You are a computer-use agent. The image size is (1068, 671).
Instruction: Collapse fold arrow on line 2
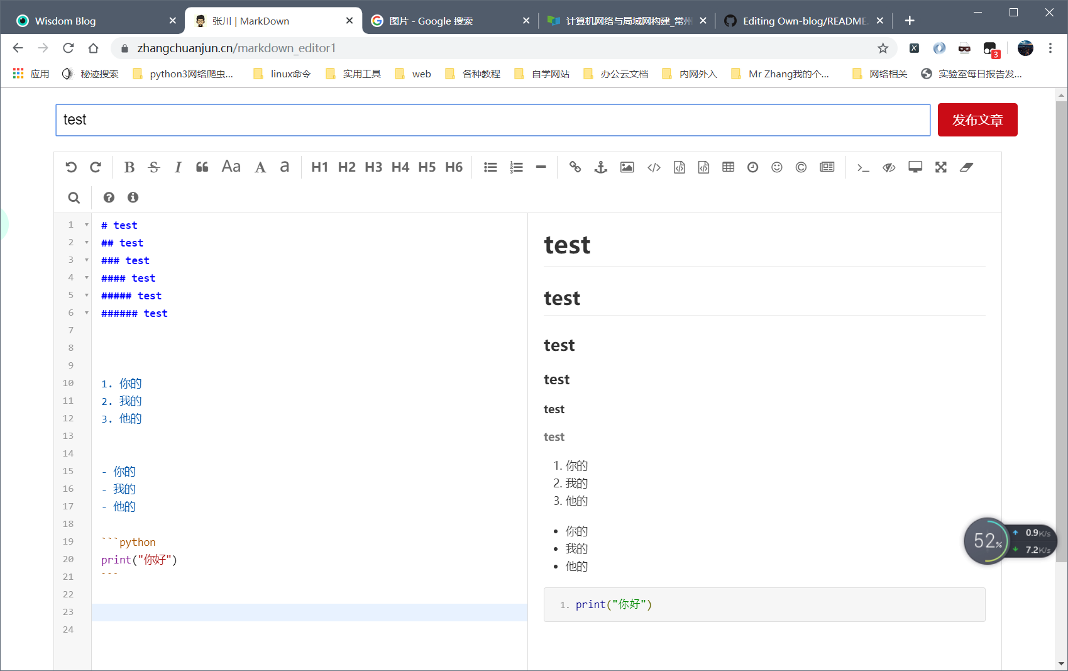point(87,243)
